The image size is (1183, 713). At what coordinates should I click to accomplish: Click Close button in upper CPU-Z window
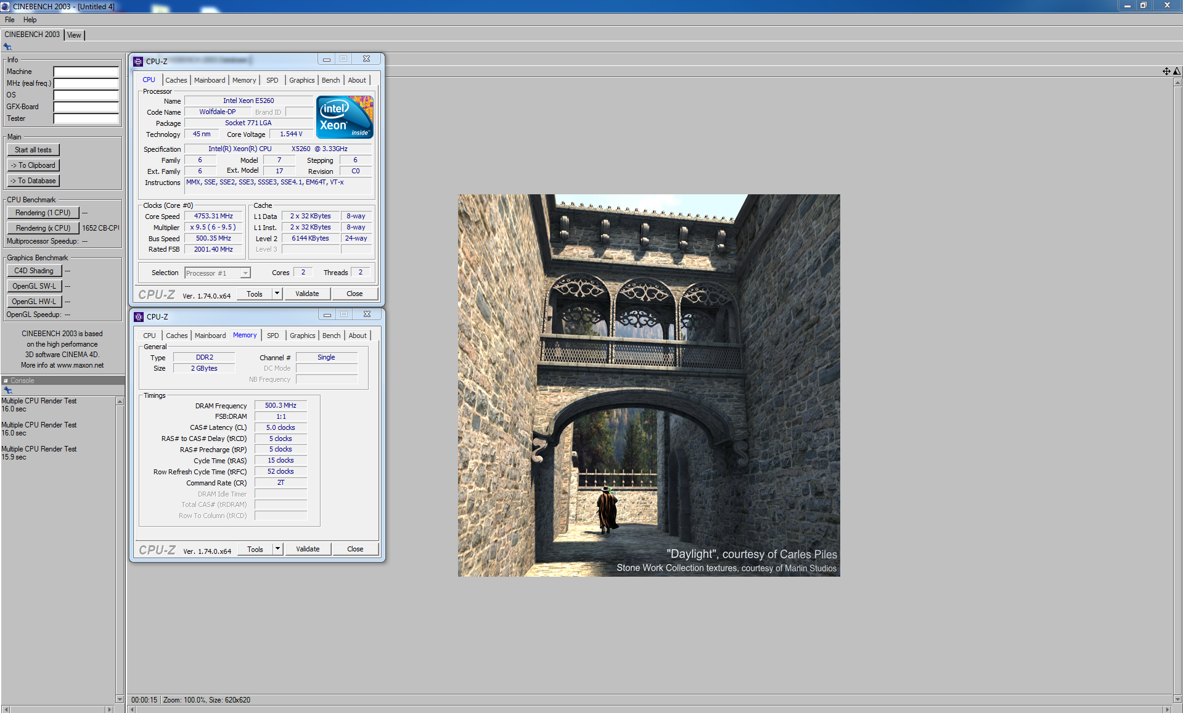click(354, 294)
